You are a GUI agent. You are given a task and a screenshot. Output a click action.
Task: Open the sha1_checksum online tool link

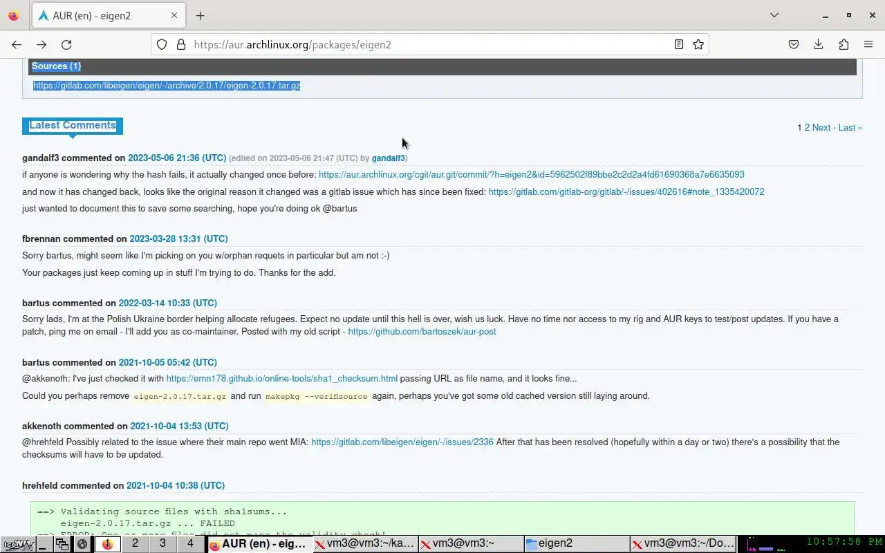pos(282,379)
